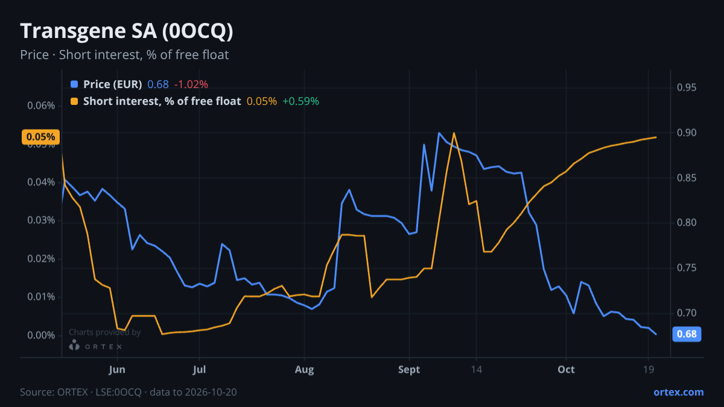The height and width of the screenshot is (407, 724).
Task: Click the blue 0.68 price axis badge
Action: [687, 334]
